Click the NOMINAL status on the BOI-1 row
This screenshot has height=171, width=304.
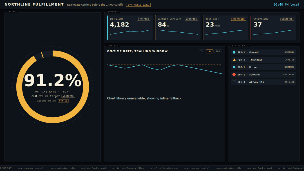tap(289, 67)
